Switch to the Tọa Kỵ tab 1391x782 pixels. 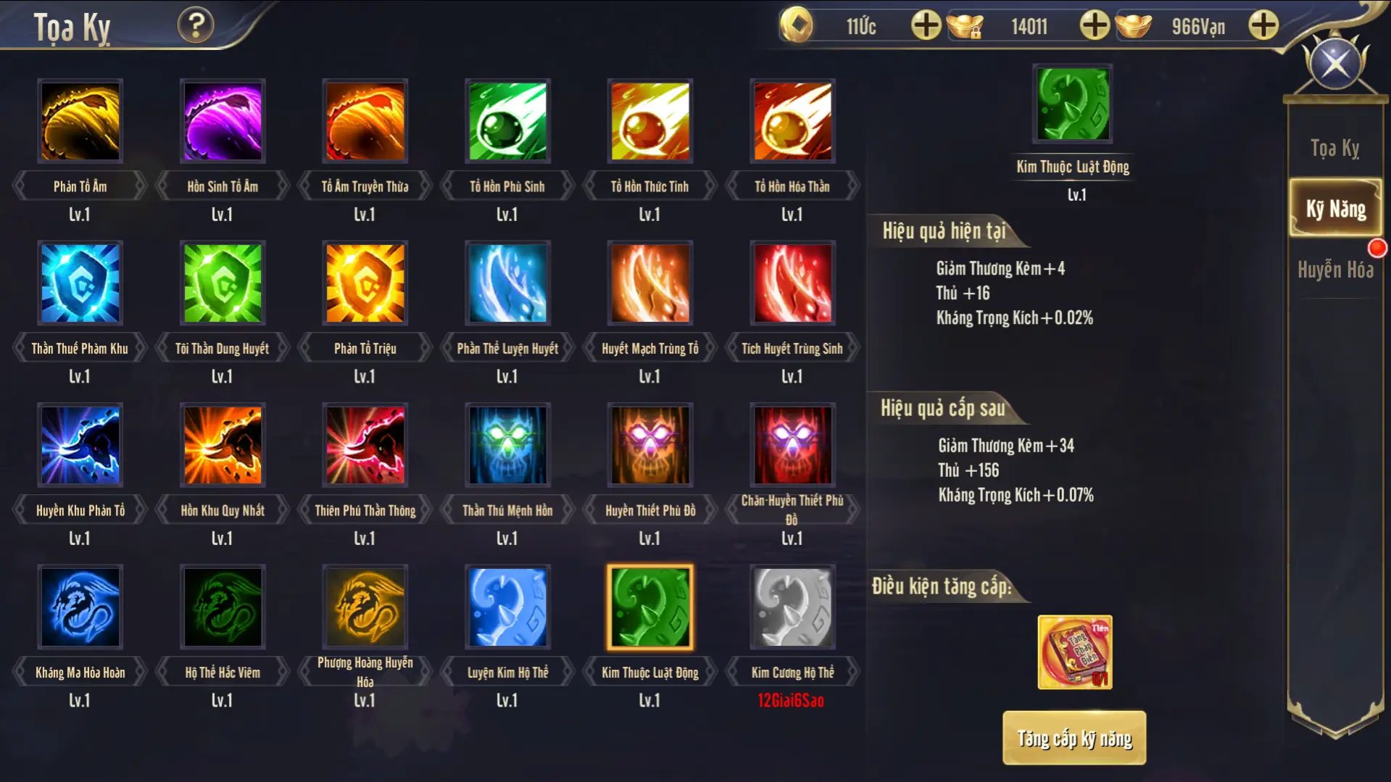tap(1335, 148)
